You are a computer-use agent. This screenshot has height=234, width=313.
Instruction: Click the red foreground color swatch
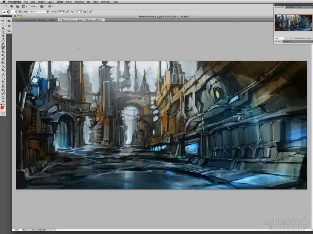(x=2, y=108)
